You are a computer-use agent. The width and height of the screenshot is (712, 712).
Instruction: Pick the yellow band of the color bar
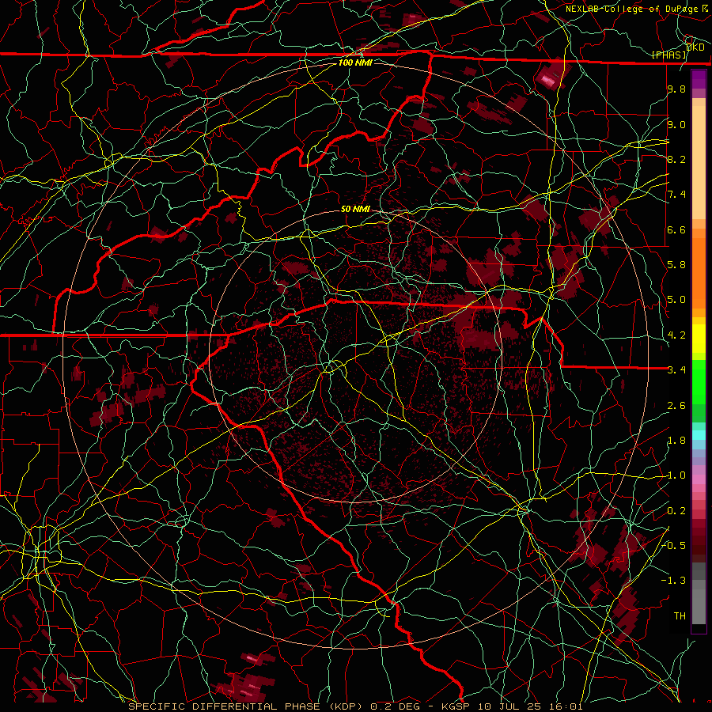point(699,339)
